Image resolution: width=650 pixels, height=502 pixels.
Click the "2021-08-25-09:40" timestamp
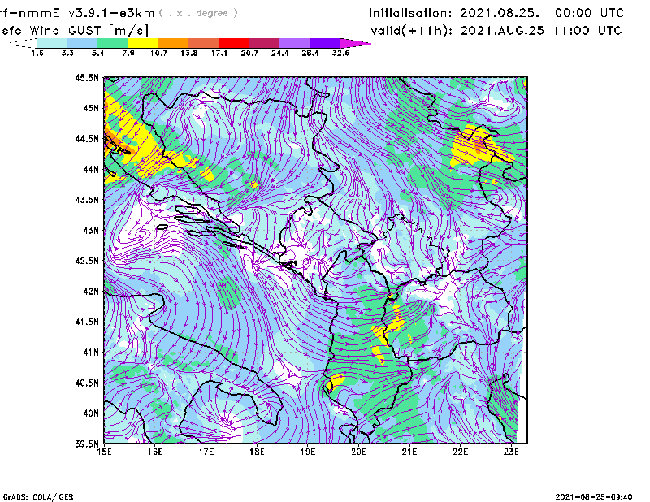point(594,497)
